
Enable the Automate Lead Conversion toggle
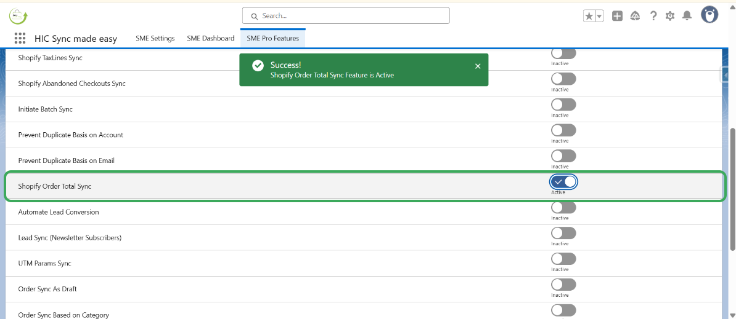(563, 208)
